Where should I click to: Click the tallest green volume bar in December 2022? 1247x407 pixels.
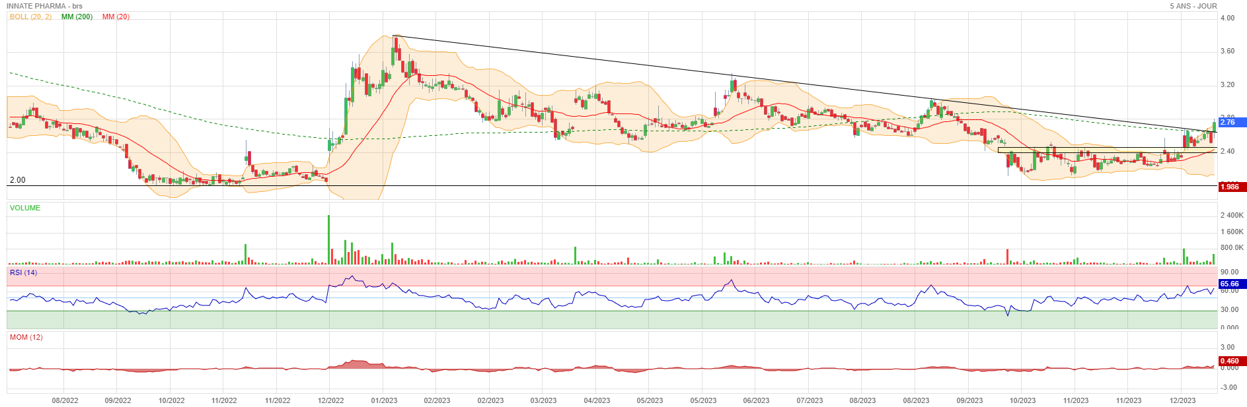[x=328, y=239]
